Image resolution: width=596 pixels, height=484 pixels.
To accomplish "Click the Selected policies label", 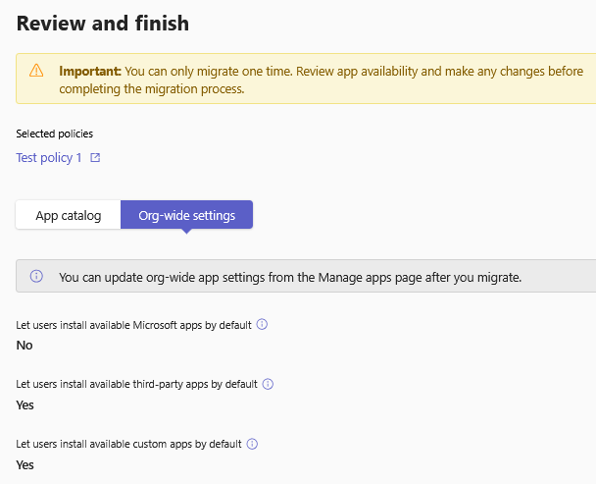I will pos(54,134).
